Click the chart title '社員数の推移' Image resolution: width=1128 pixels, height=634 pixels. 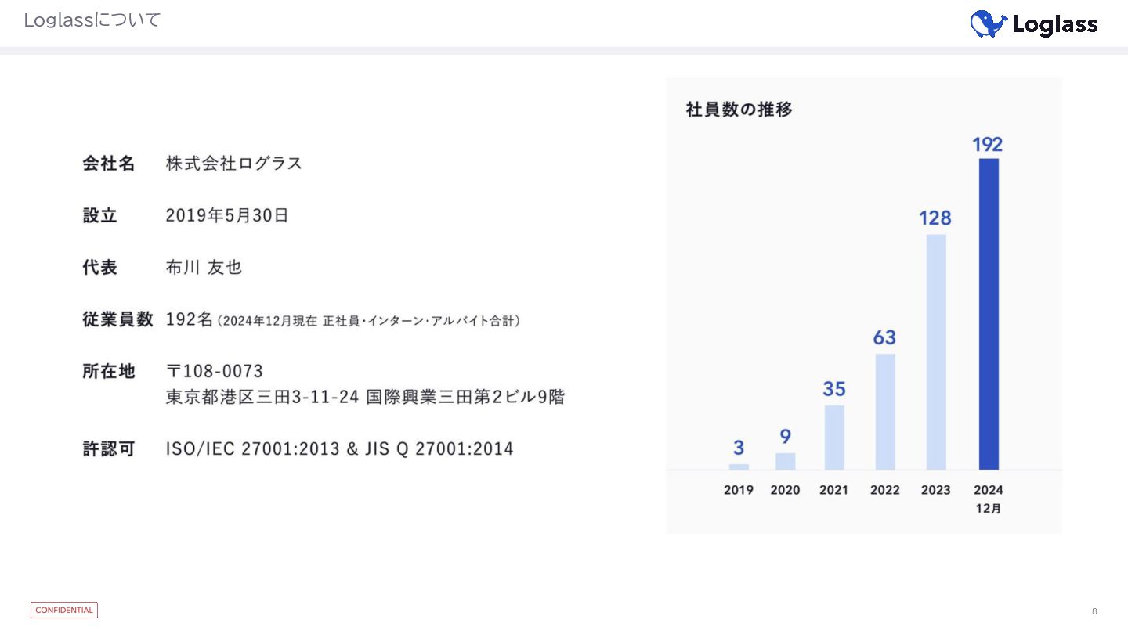[x=739, y=110]
